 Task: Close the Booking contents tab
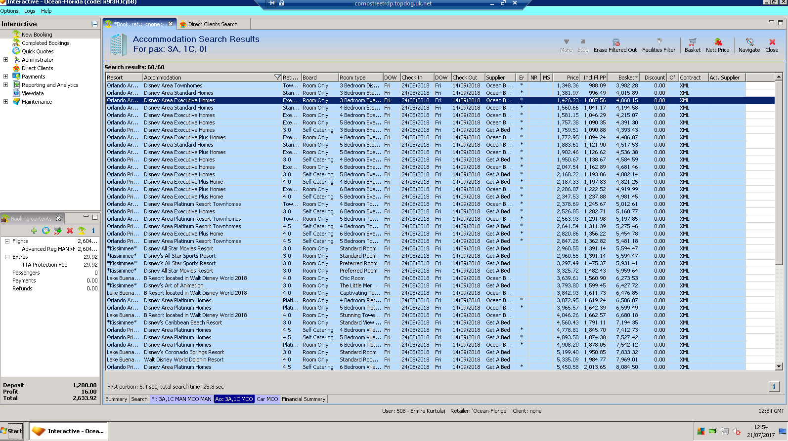[x=58, y=218]
